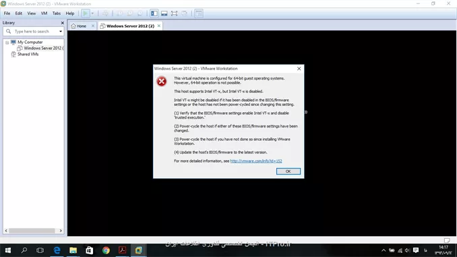Click the battery icon in system tray
Screen dimensions: 457x257
[x=392, y=250]
